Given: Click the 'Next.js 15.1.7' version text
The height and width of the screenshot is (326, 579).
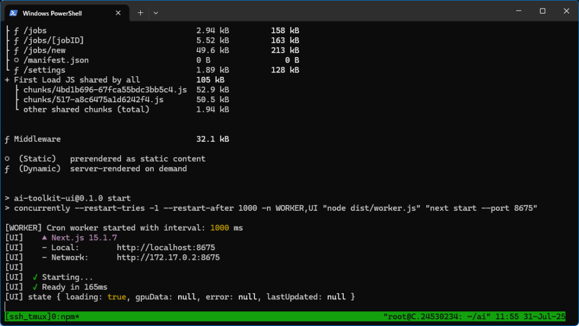Looking at the screenshot, I should tap(84, 238).
